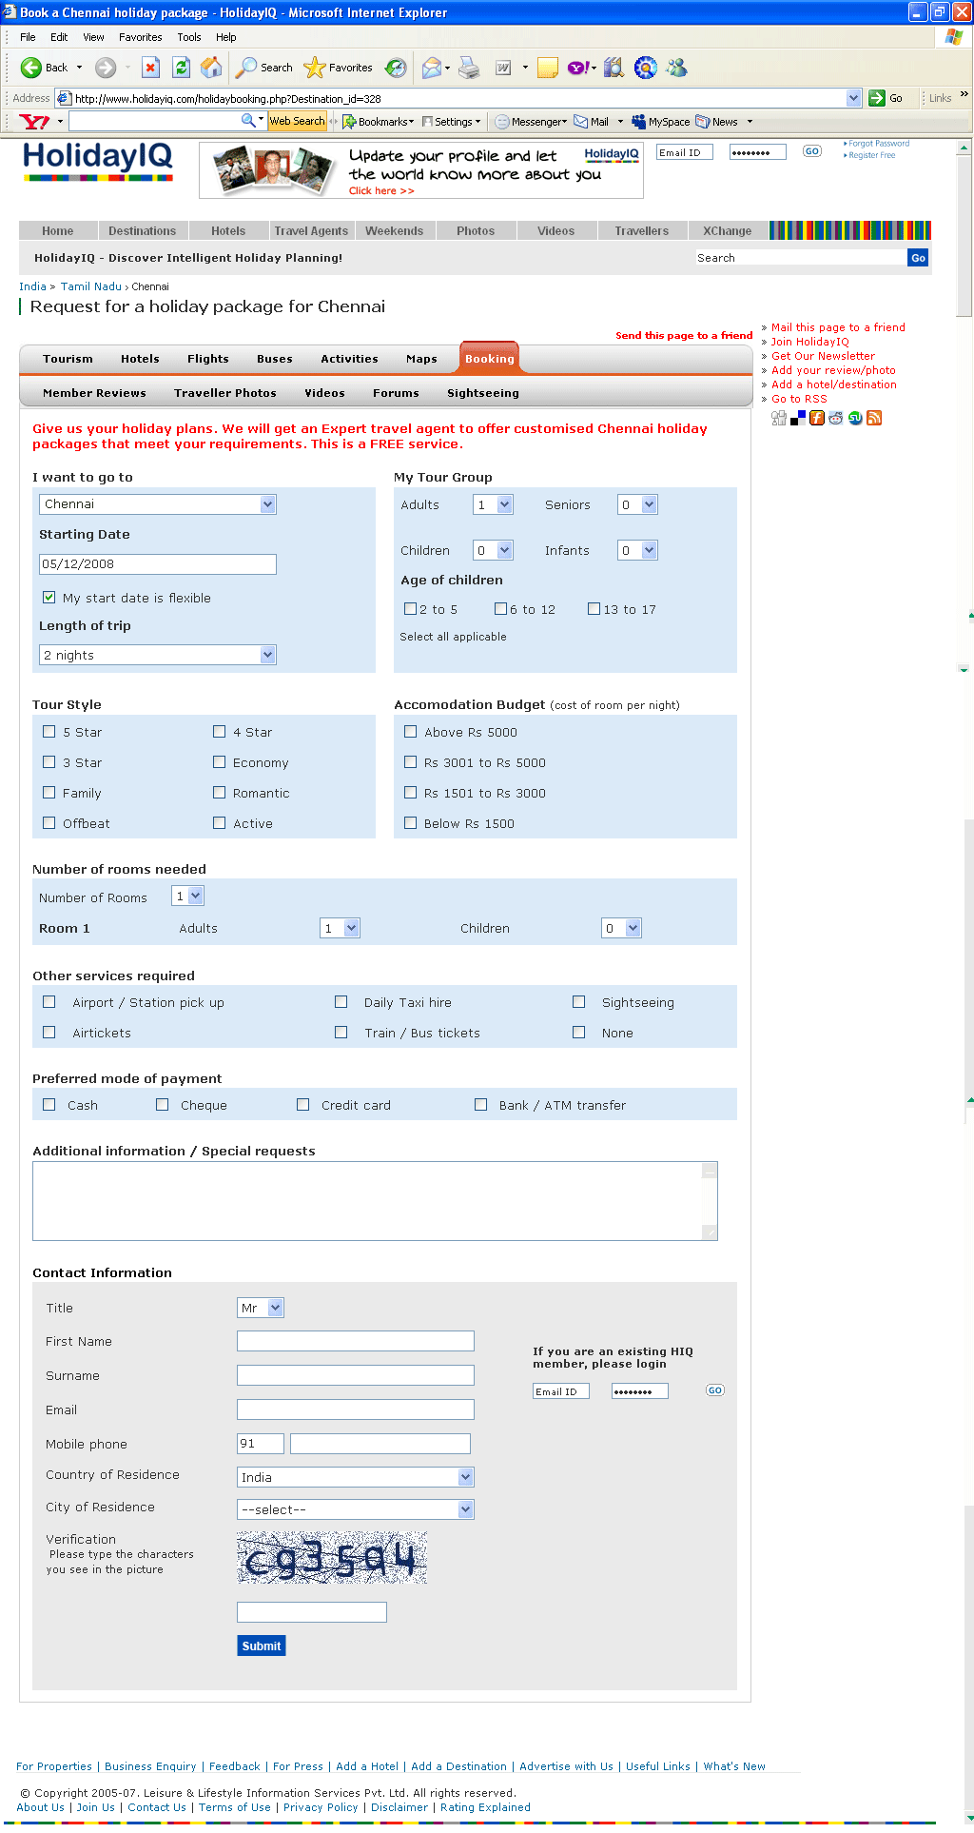Share page via del.icio.us icon

pos(798,418)
